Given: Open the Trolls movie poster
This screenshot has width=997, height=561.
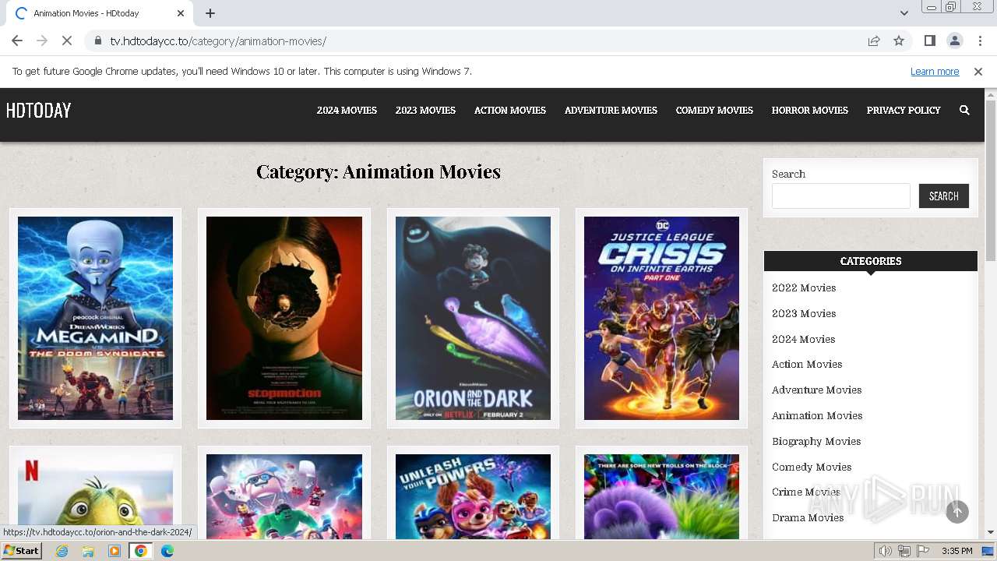Looking at the screenshot, I should coord(661,496).
